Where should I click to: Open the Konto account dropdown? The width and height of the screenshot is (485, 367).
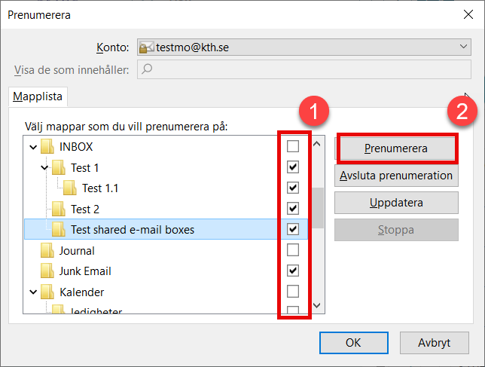[x=464, y=47]
